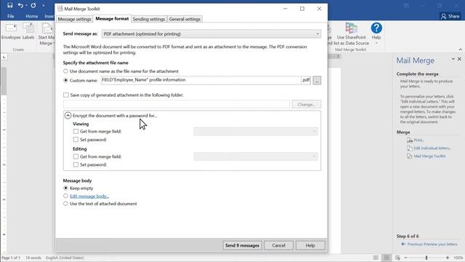Click Help button at dialog bottom
The width and height of the screenshot is (465, 262).
pyautogui.click(x=310, y=245)
